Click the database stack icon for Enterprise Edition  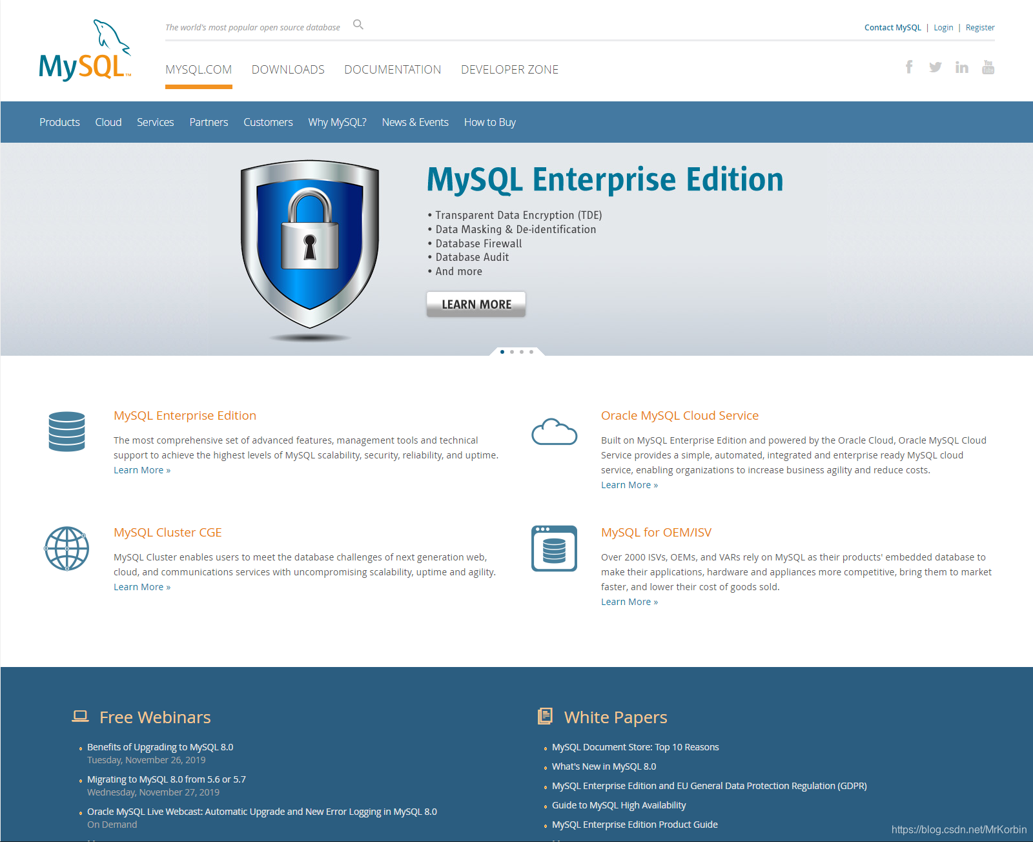click(x=67, y=431)
